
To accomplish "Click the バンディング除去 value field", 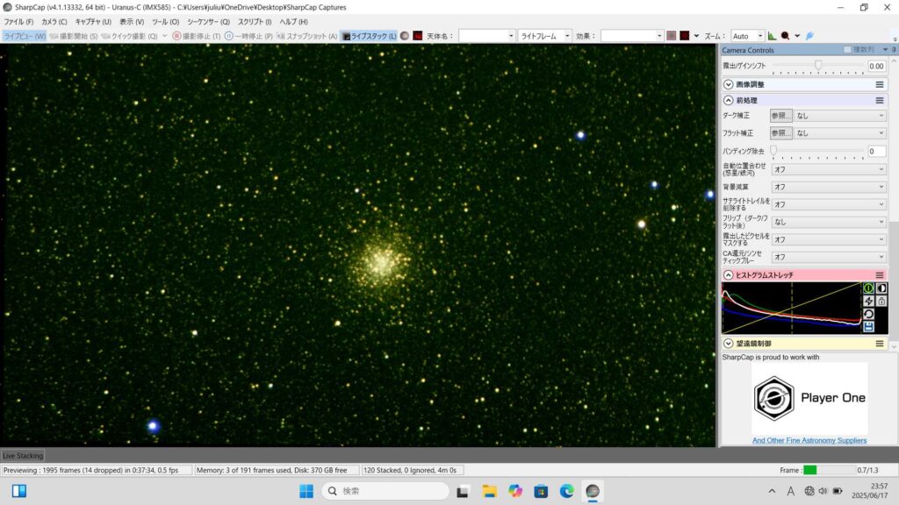I will click(x=876, y=151).
